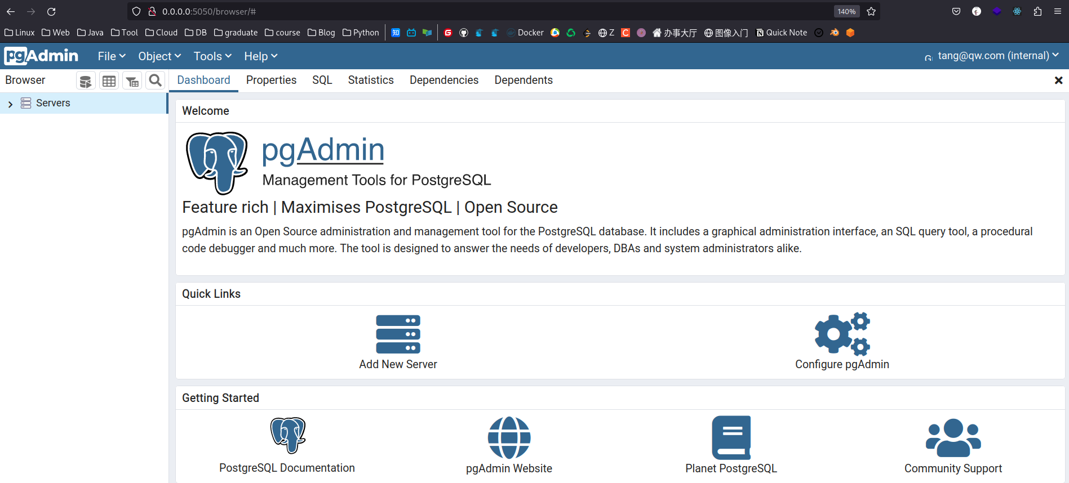This screenshot has width=1069, height=483.
Task: Click the Configure pgAdmin link text
Action: coord(842,364)
